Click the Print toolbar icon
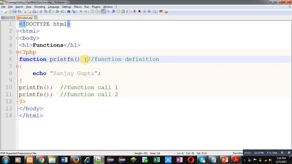Image resolution: width=292 pixels, height=164 pixels. [x=35, y=11]
